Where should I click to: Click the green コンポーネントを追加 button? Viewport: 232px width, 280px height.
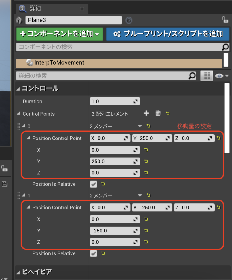point(60,34)
